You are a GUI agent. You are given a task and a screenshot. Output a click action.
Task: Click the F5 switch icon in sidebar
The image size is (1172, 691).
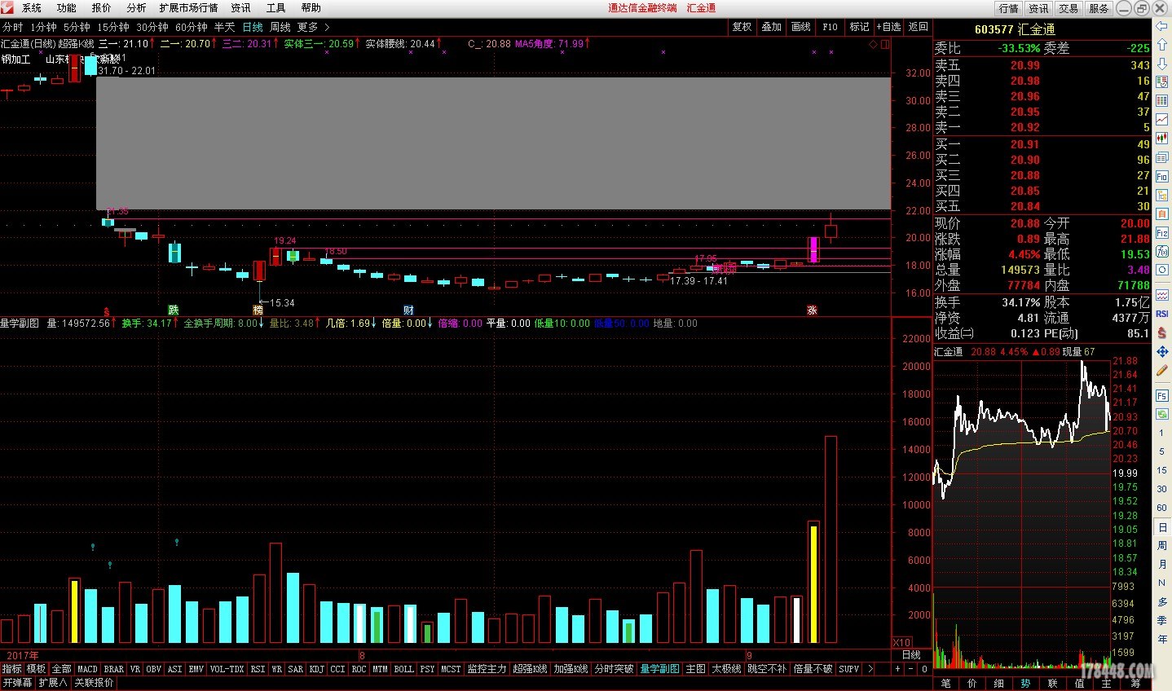pyautogui.click(x=1162, y=395)
